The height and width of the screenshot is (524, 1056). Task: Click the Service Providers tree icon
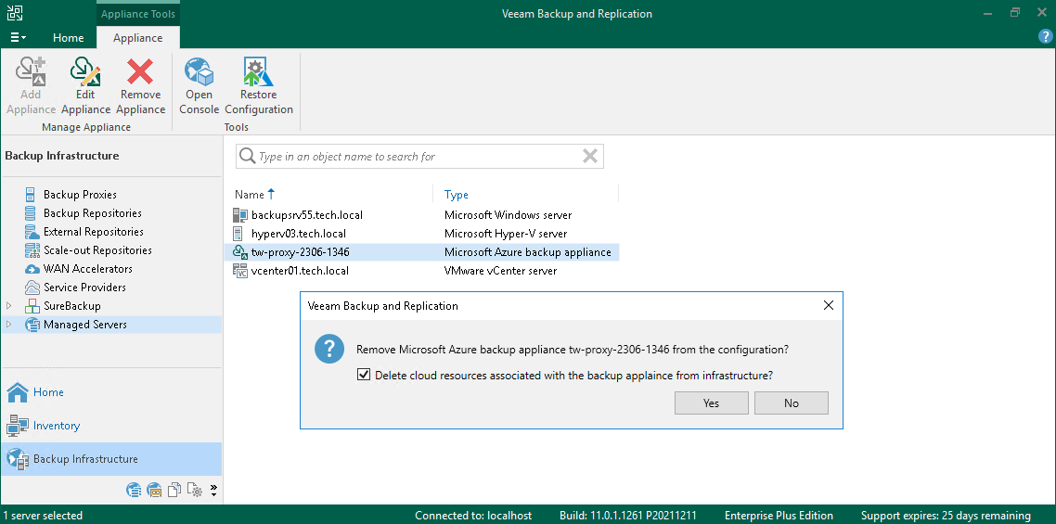click(32, 288)
